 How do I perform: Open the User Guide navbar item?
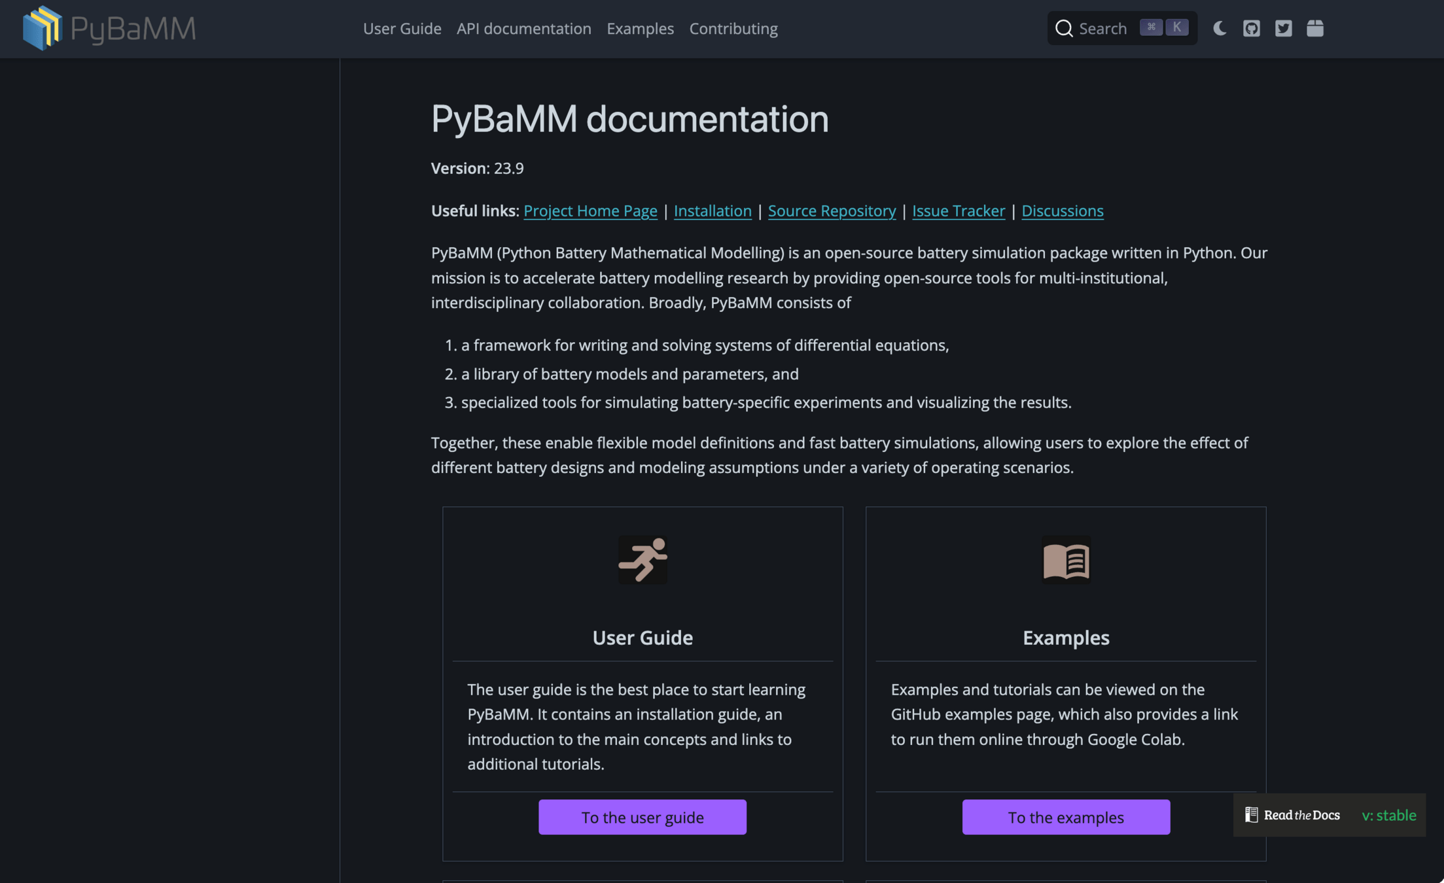[402, 28]
